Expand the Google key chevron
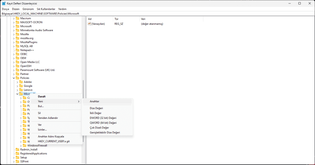315x165 pixels. click(17, 86)
